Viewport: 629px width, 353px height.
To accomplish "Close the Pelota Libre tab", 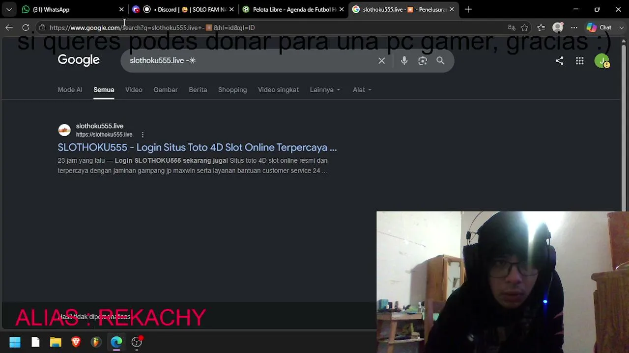I will [342, 9].
